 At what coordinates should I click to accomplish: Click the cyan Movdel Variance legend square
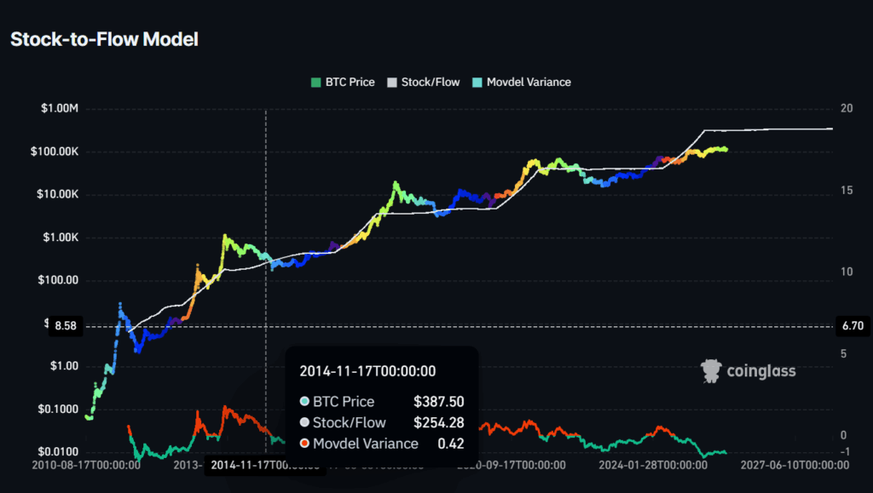[477, 83]
